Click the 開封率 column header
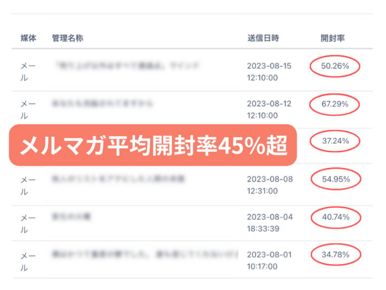386x290 pixels. coord(333,38)
